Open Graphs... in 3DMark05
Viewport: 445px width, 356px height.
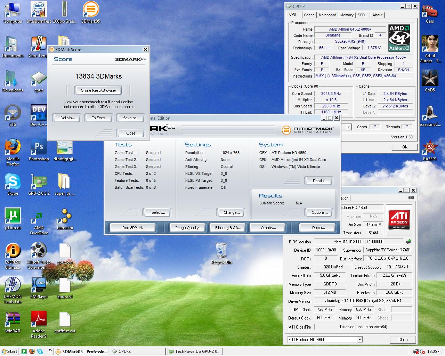coord(268,228)
